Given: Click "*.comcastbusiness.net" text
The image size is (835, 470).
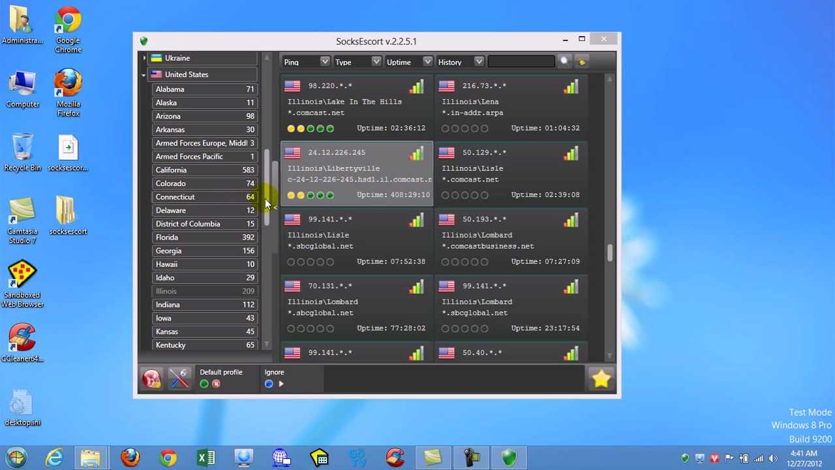Looking at the screenshot, I should point(487,246).
